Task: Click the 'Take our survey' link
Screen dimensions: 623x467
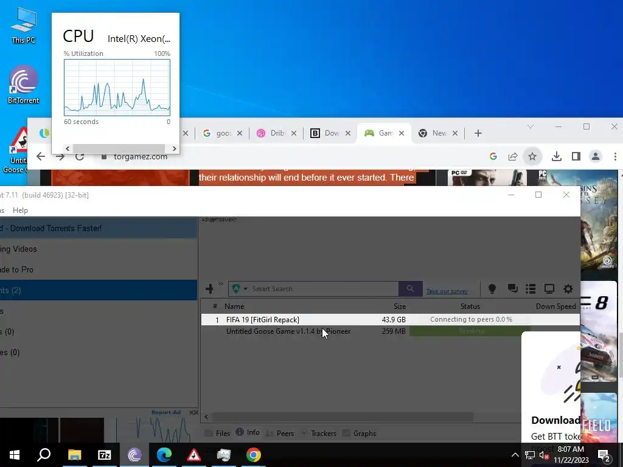Action: tap(447, 291)
